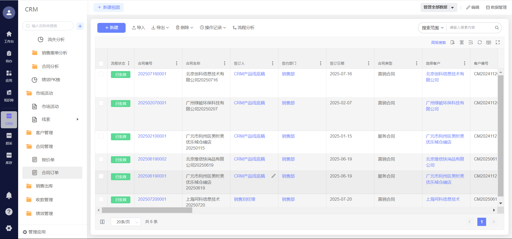Check the row for contract 202507160001
Viewport: 512px width, 239px height.
pyautogui.click(x=101, y=74)
